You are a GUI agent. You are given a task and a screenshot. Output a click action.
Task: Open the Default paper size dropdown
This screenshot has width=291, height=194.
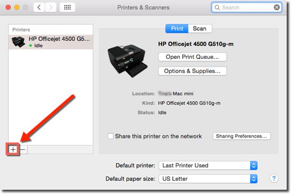pos(208,179)
